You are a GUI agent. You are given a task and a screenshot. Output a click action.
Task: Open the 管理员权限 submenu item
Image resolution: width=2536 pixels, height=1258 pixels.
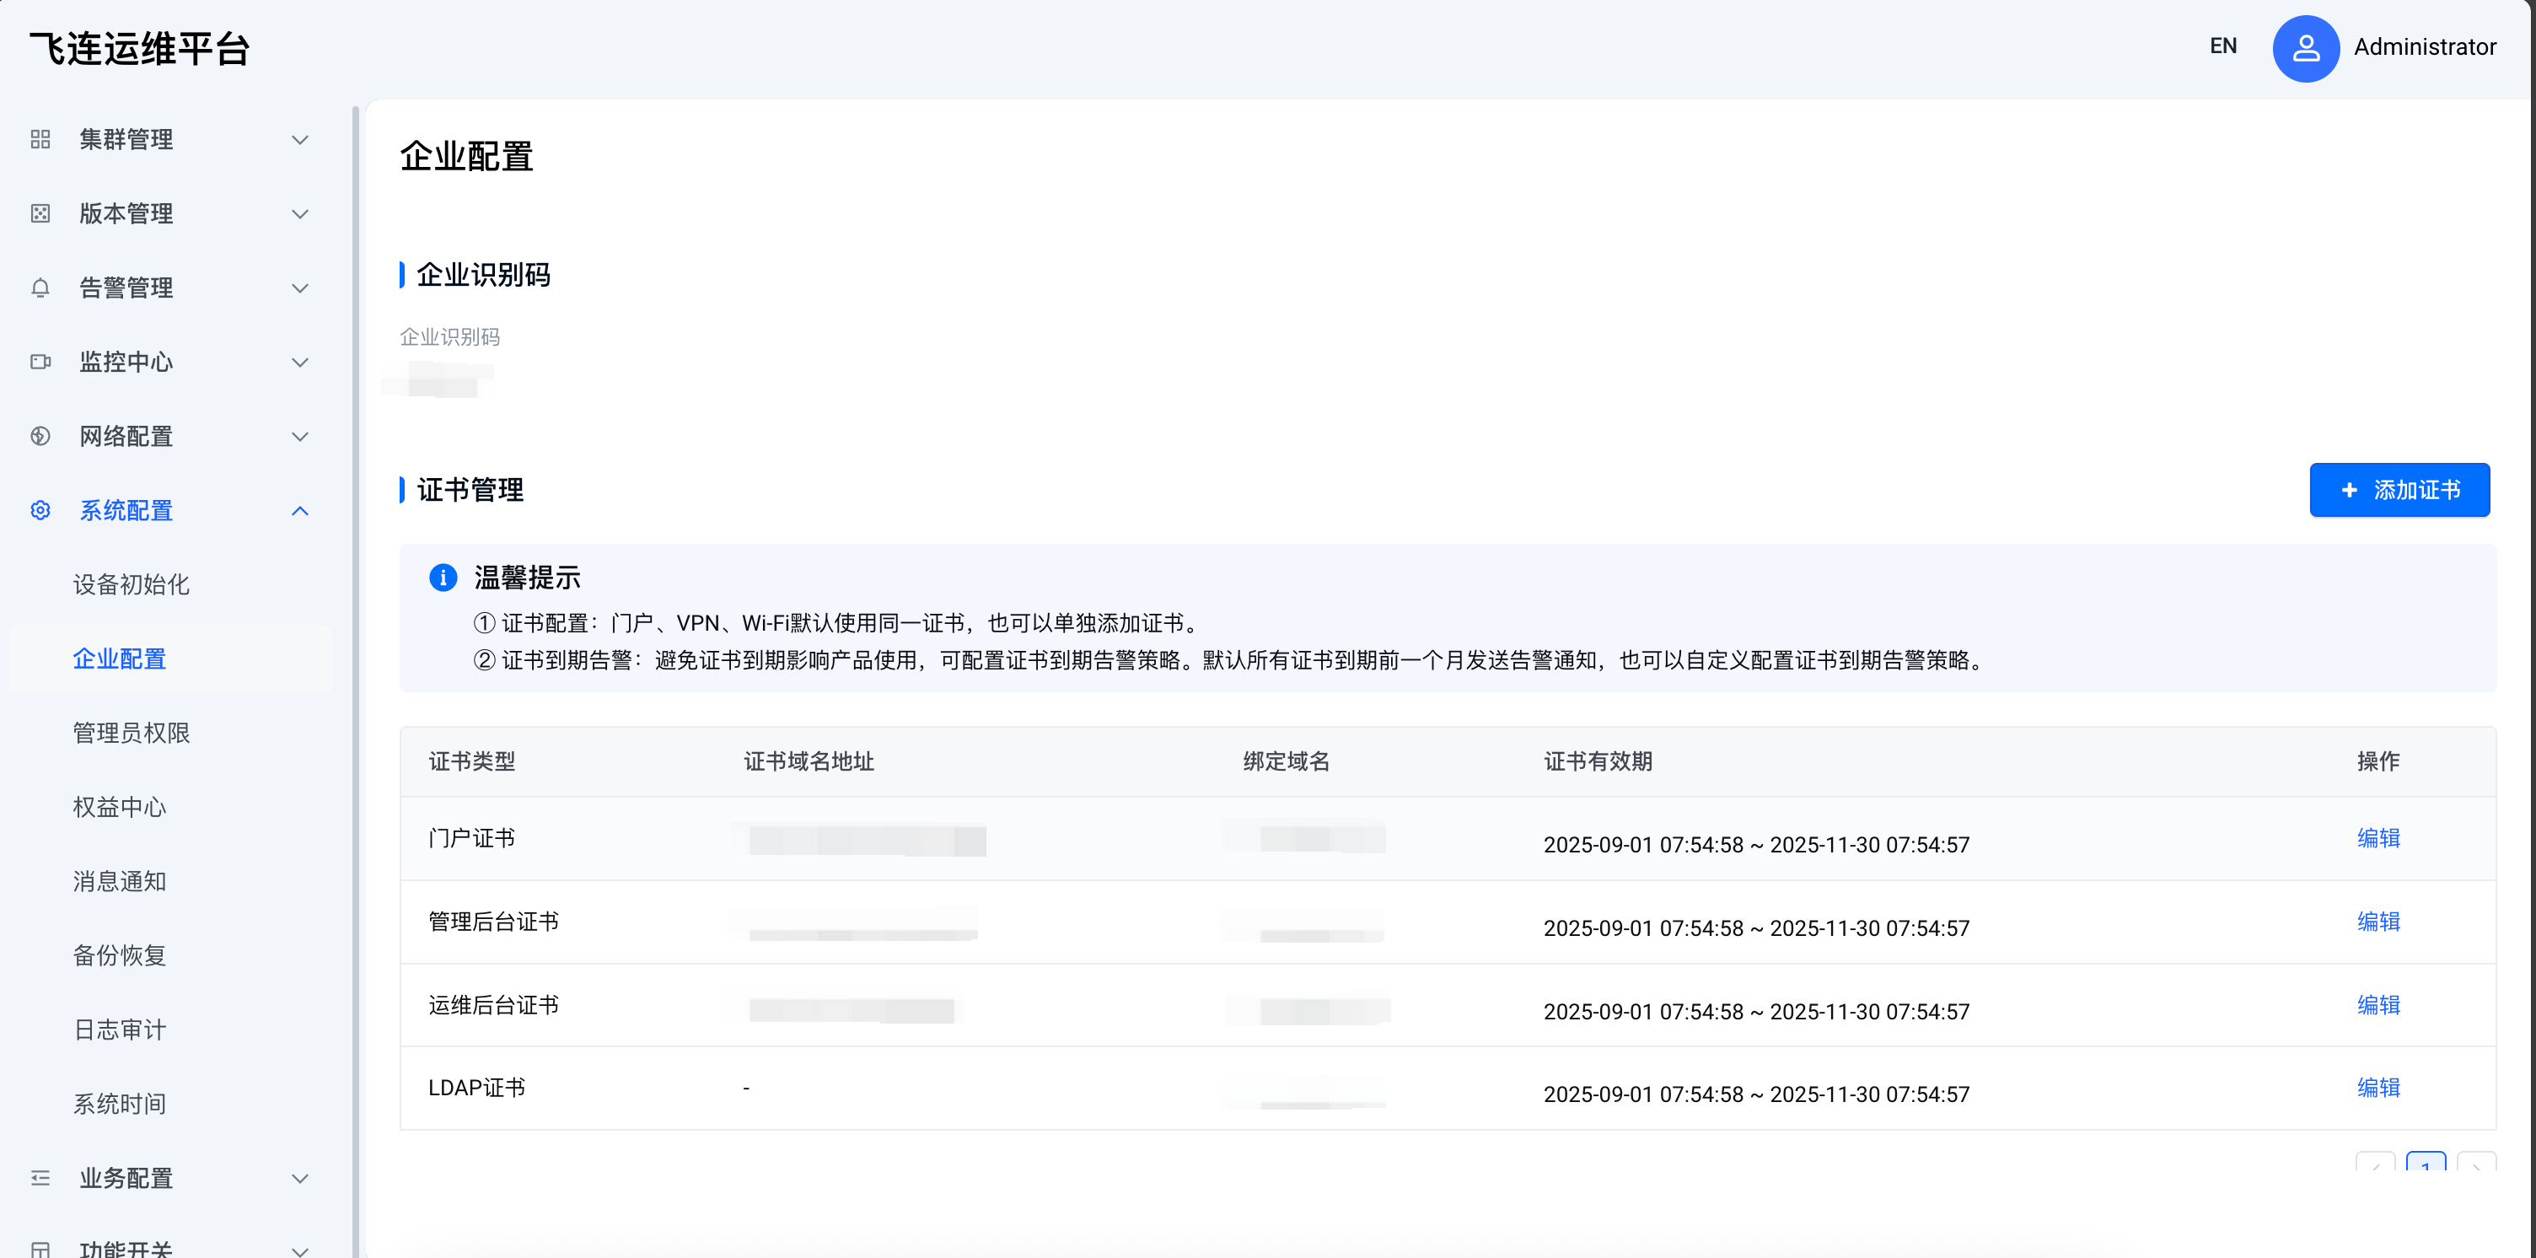point(131,733)
